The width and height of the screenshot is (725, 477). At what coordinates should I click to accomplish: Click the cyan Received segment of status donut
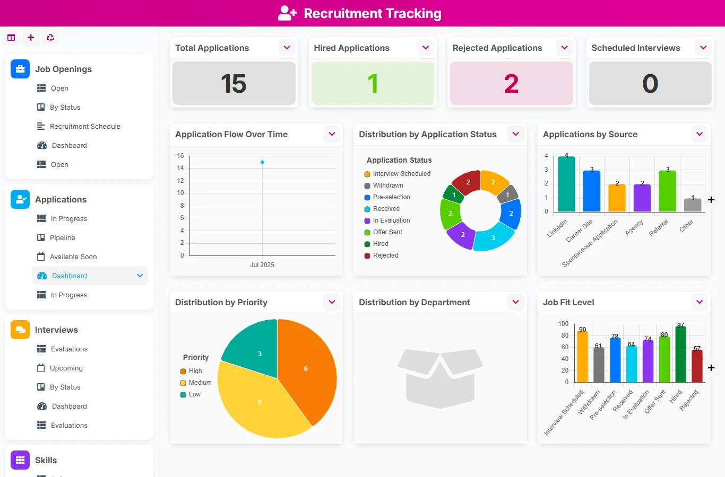493,237
